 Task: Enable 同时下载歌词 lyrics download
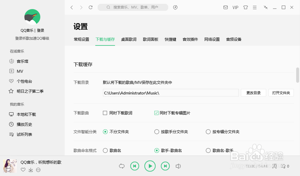tap(105, 113)
